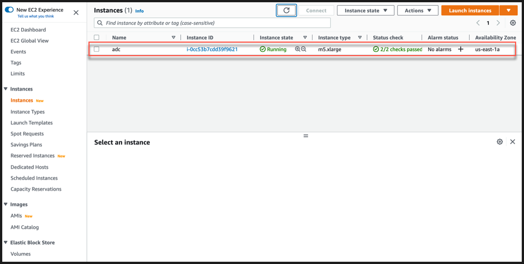Open Launch Templates
Viewport: 524px width, 264px height.
tap(31, 122)
